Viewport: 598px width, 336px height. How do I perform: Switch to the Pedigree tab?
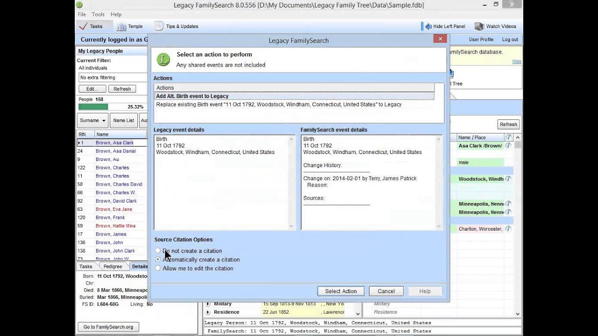[113, 266]
